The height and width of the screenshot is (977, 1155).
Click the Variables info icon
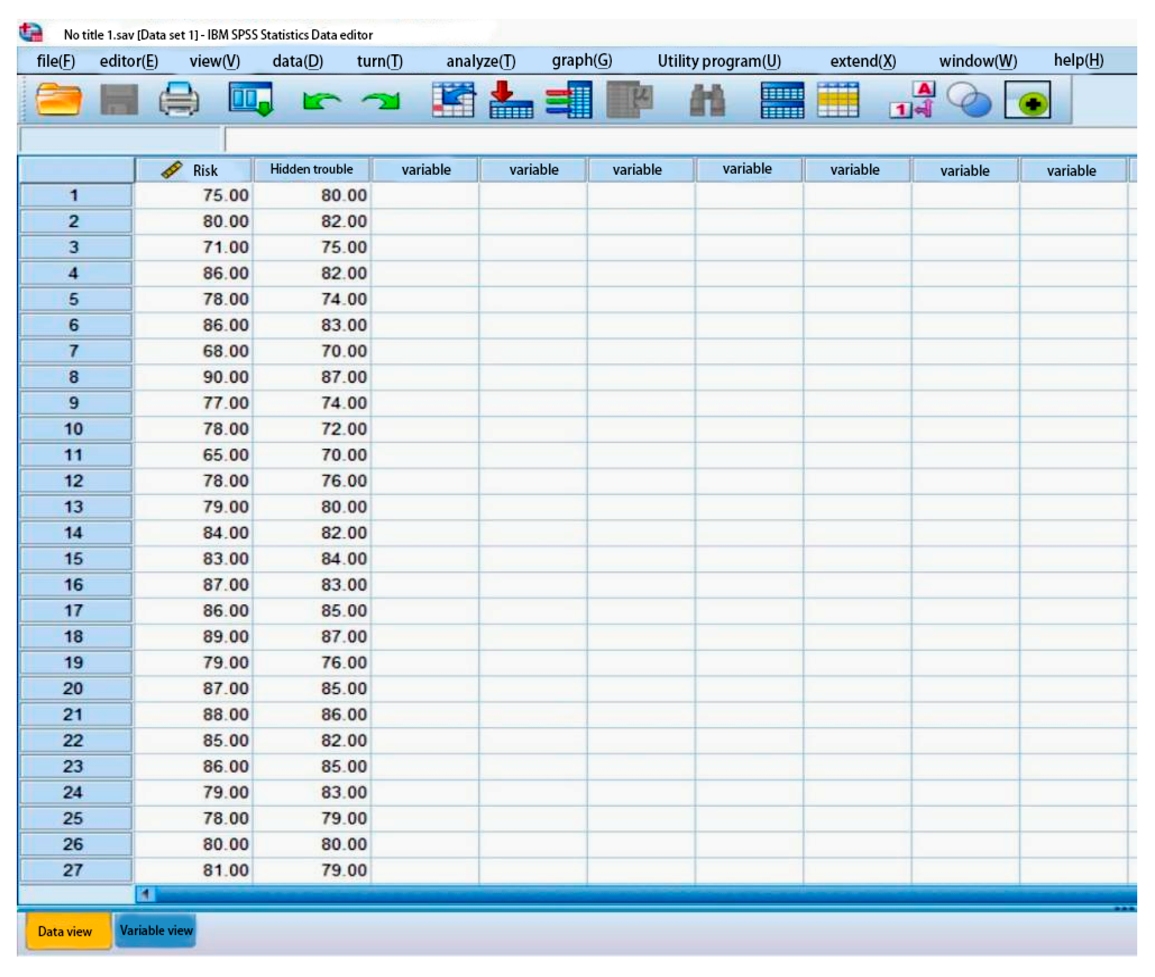tap(569, 100)
